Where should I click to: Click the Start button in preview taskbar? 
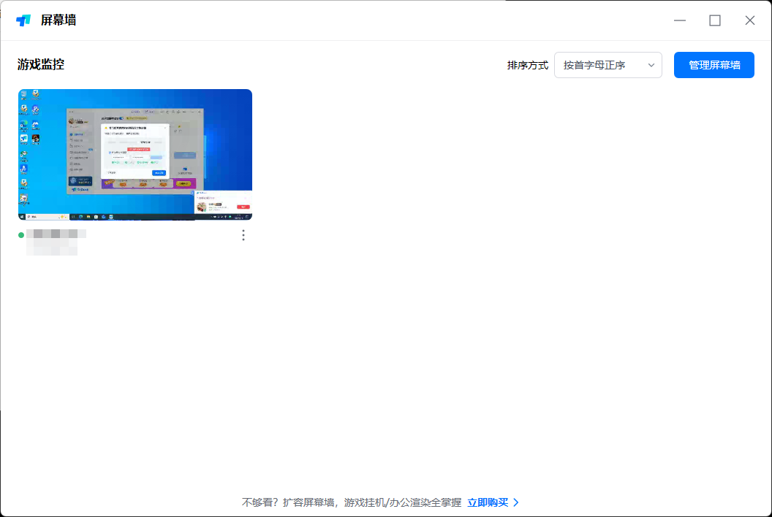pyautogui.click(x=22, y=217)
